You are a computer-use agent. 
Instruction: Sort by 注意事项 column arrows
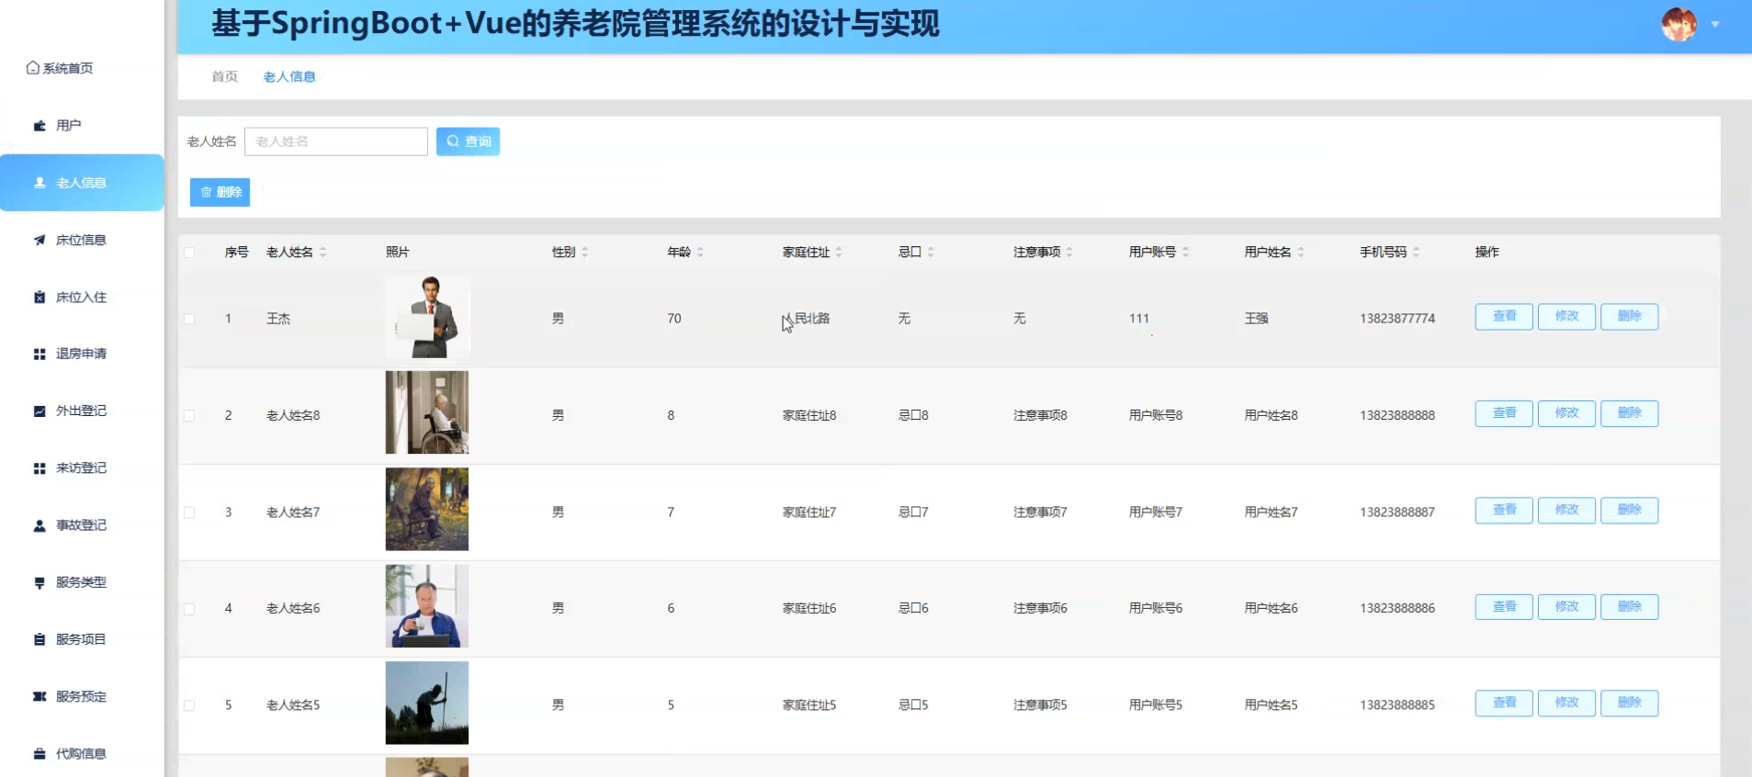click(1069, 252)
